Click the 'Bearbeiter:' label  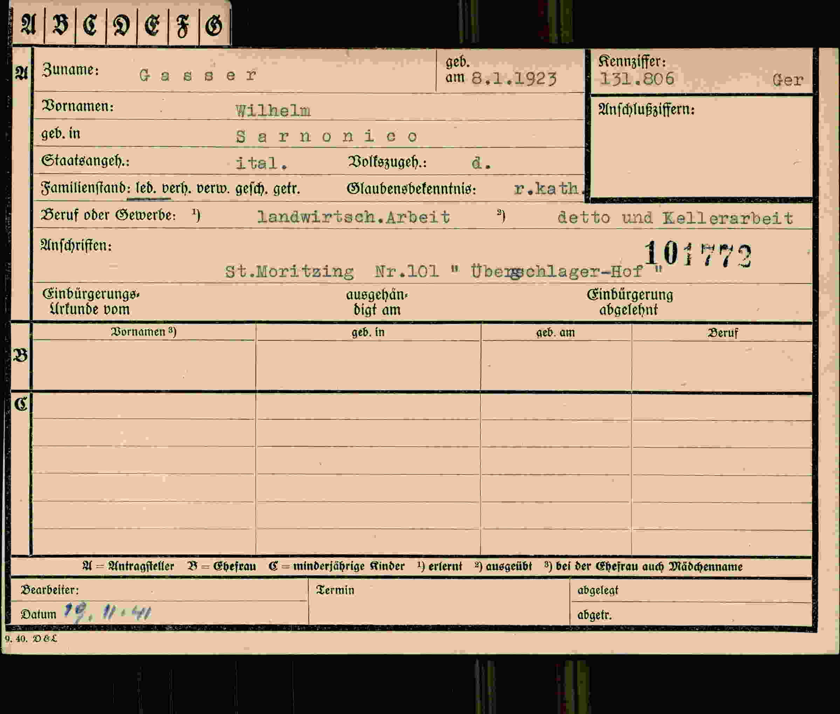pos(50,590)
